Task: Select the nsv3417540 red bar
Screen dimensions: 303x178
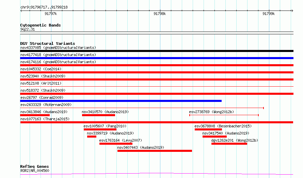Action: (x=214, y=137)
